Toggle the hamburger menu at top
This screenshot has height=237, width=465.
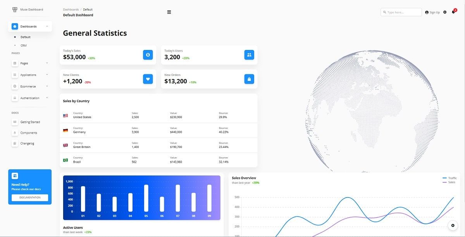click(x=169, y=12)
